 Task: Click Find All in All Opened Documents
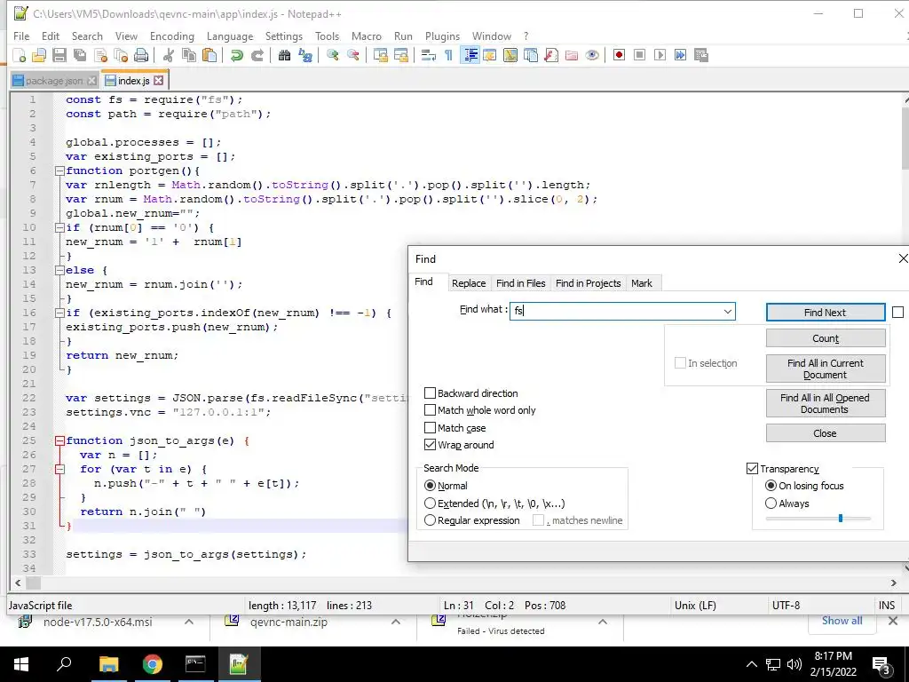826,403
